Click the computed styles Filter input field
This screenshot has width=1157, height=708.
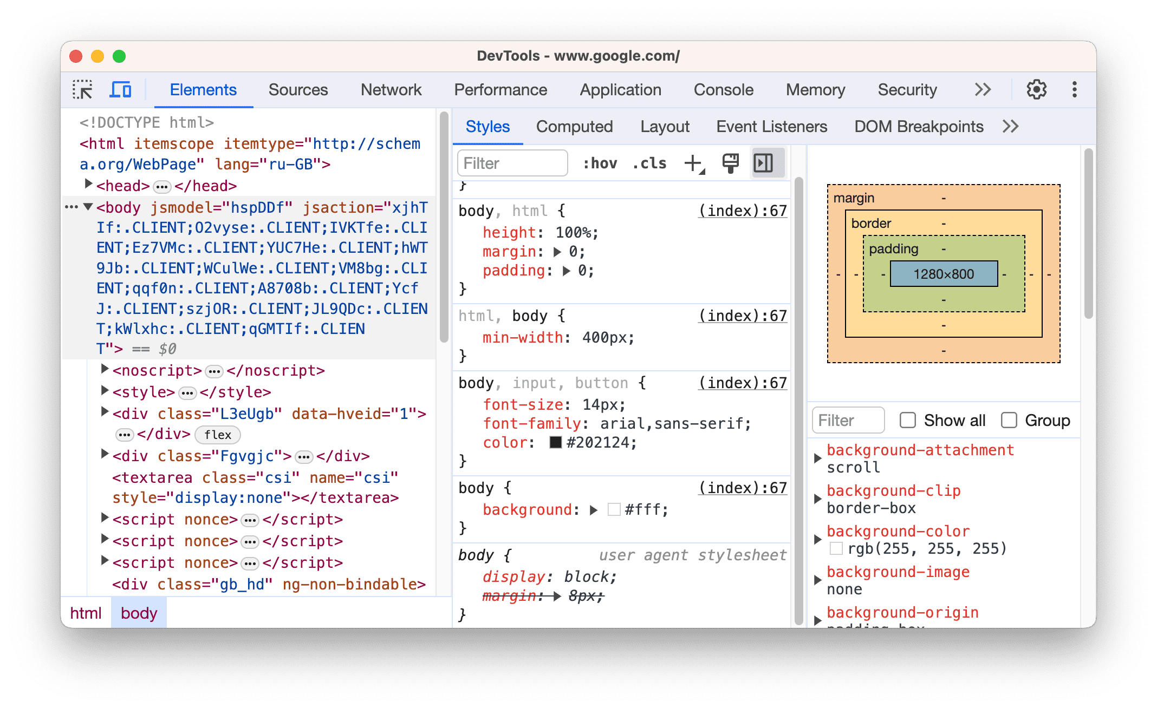(x=847, y=419)
